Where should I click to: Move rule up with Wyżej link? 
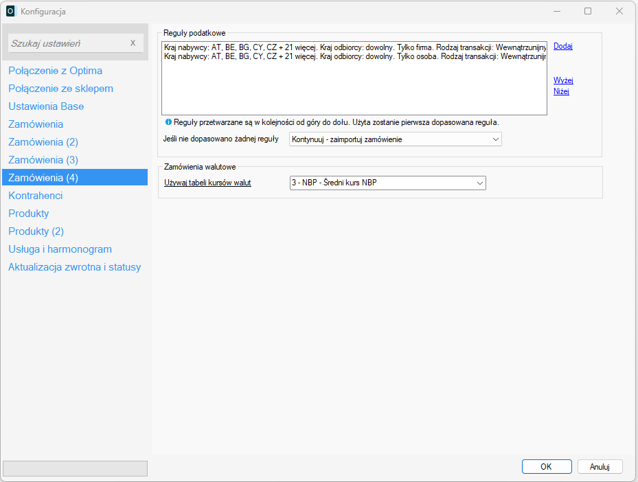[563, 80]
